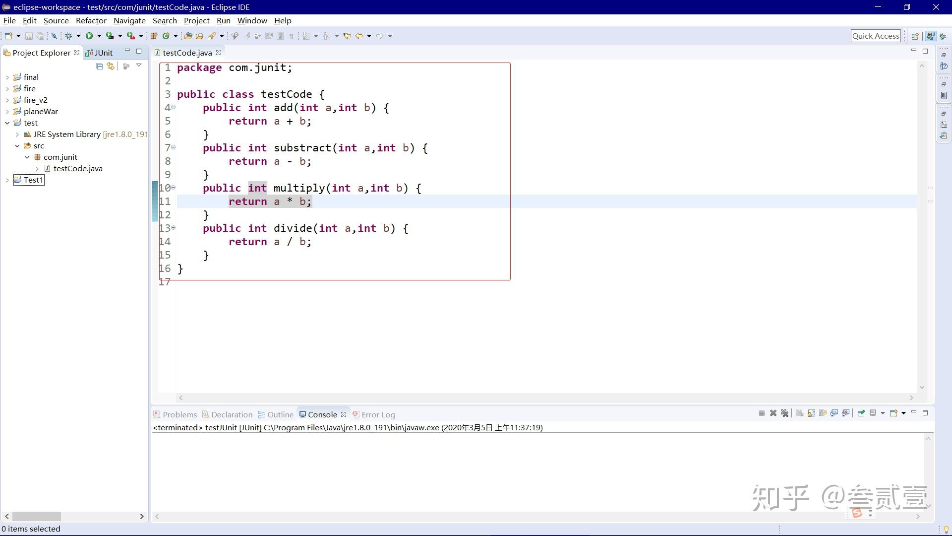Toggle show console on standard out change

pyautogui.click(x=834, y=413)
